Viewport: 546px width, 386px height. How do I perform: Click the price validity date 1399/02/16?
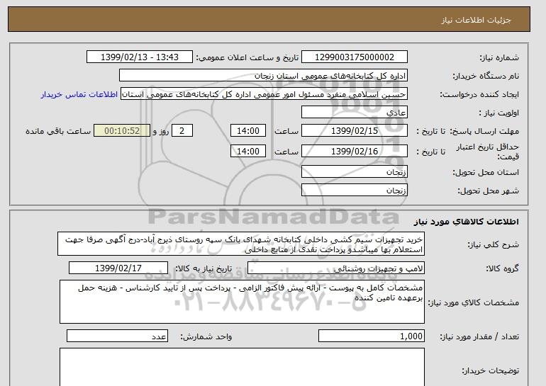click(x=355, y=150)
